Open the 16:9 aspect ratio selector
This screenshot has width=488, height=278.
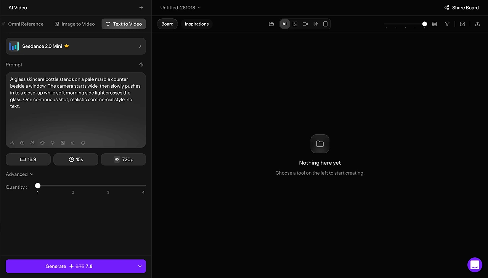[28, 159]
